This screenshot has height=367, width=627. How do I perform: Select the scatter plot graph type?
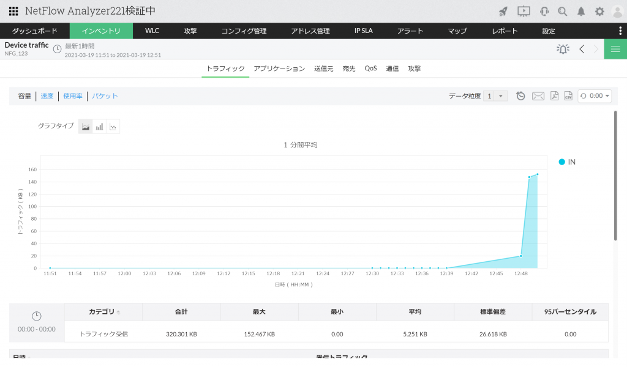tap(113, 126)
